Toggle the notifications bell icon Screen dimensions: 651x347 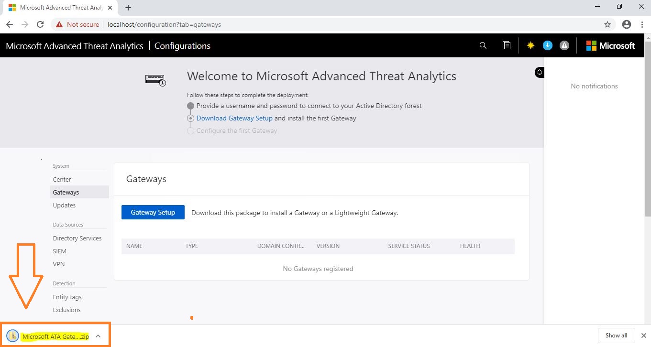pyautogui.click(x=540, y=73)
